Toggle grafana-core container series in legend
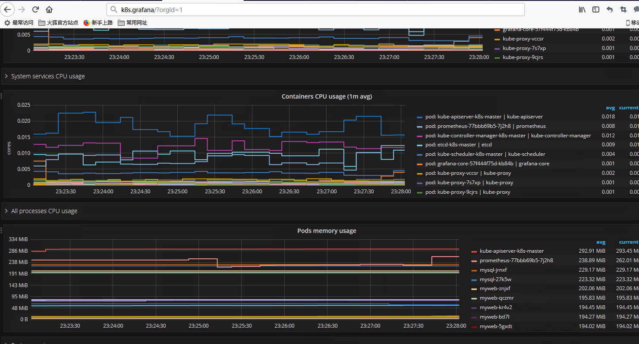Screen dimensions: 639x344 point(488,164)
